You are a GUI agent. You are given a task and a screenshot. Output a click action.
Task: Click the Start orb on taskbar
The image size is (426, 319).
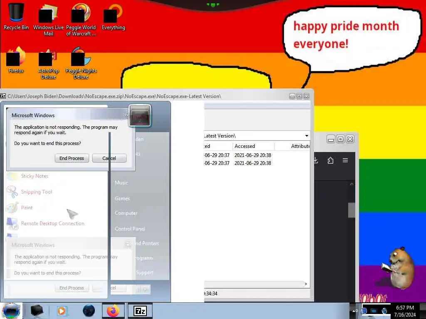11,311
